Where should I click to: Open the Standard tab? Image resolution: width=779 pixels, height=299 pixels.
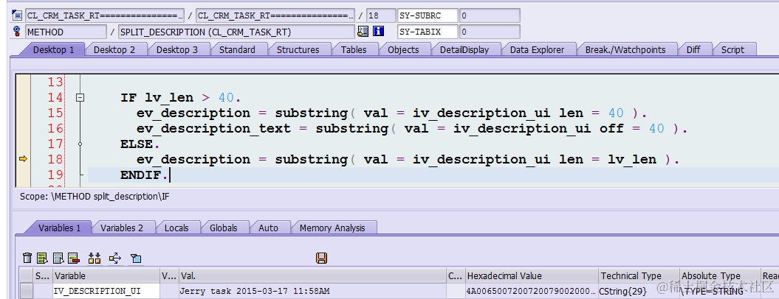[x=237, y=49]
